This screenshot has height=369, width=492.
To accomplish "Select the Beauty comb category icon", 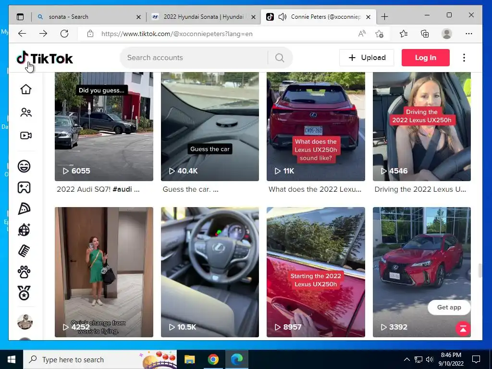I will [x=24, y=251].
